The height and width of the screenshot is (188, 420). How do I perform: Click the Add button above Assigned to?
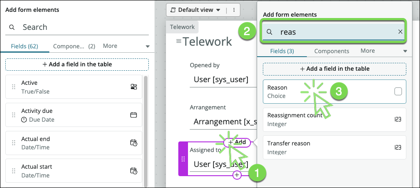point(237,142)
